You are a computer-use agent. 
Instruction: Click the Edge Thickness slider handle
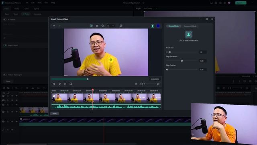pyautogui.click(x=182, y=61)
